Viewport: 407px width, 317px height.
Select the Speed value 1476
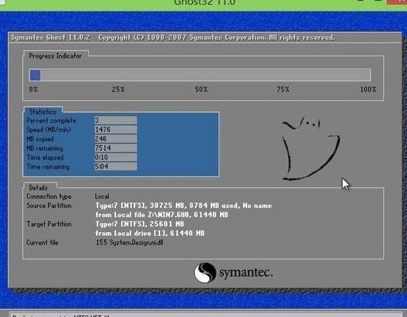[x=115, y=130]
